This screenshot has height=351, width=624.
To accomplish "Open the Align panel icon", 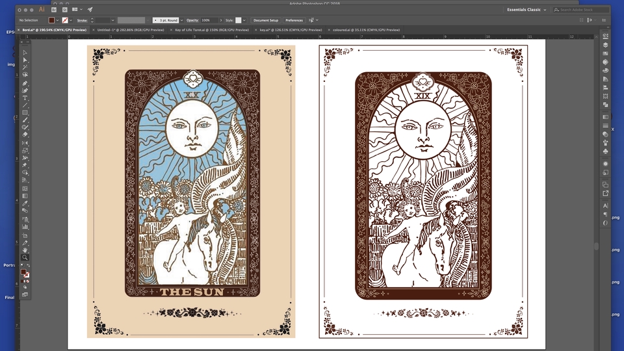I will (x=605, y=88).
